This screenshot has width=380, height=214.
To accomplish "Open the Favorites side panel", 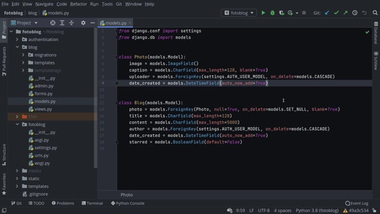I will [x=4, y=184].
